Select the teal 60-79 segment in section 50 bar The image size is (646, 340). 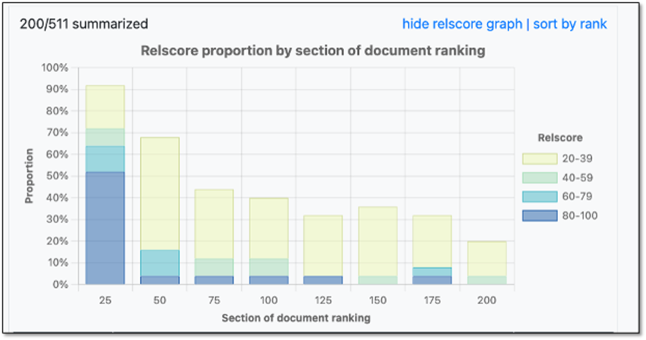click(x=159, y=263)
